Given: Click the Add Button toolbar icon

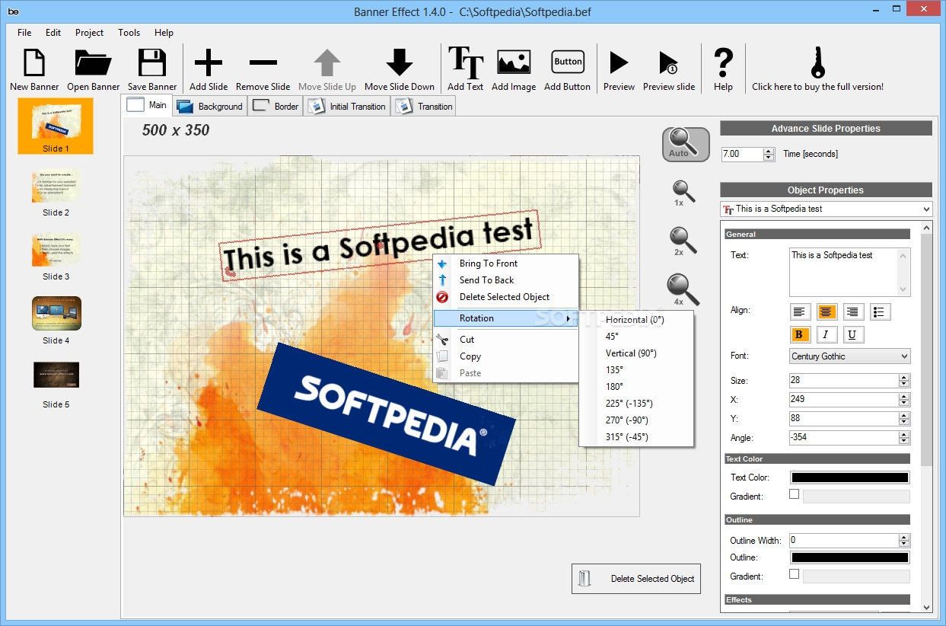Looking at the screenshot, I should (x=568, y=62).
